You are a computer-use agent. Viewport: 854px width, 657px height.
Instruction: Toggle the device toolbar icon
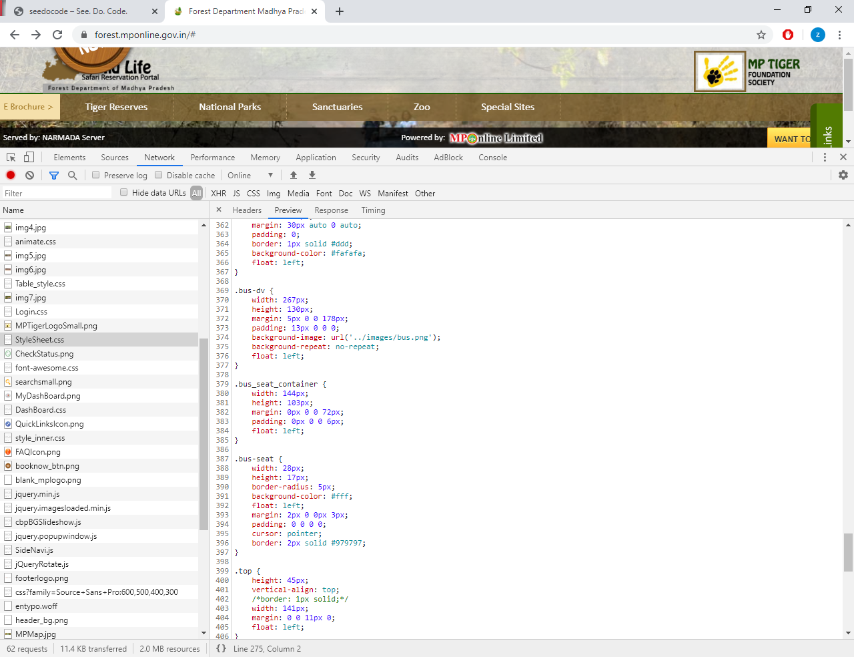(29, 157)
